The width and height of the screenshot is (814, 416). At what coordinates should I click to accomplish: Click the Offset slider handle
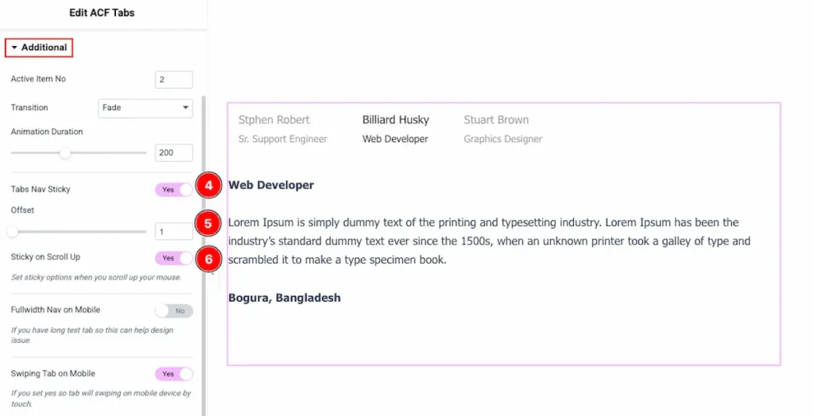click(13, 232)
